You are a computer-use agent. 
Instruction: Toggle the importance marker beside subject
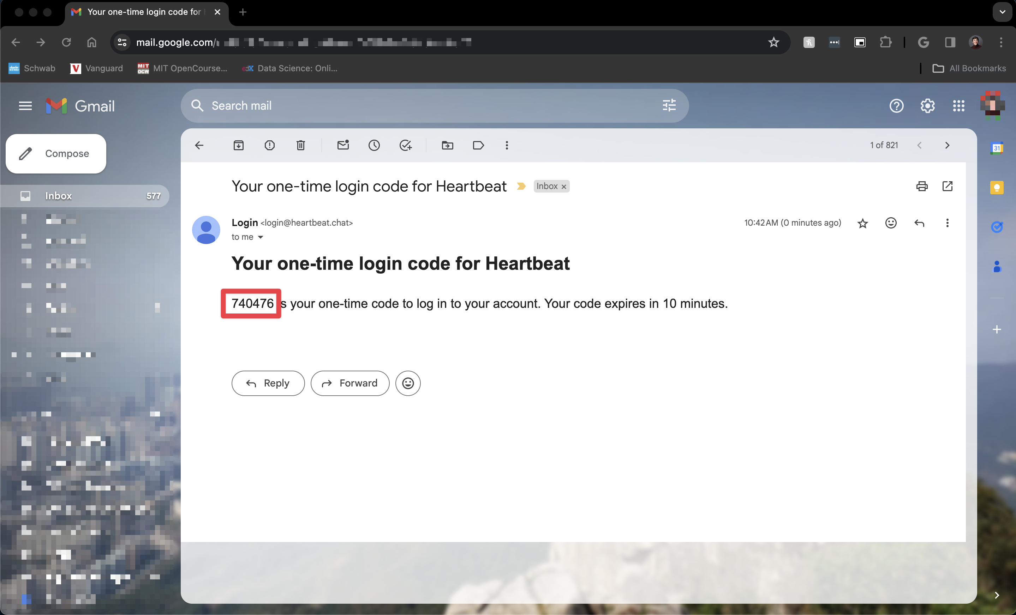(x=521, y=186)
